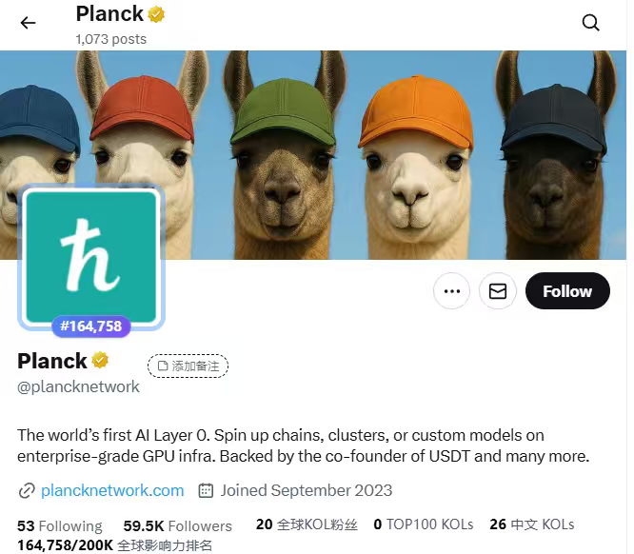The width and height of the screenshot is (634, 554).
Task: Click the #164,758 rank badge
Action: [91, 326]
